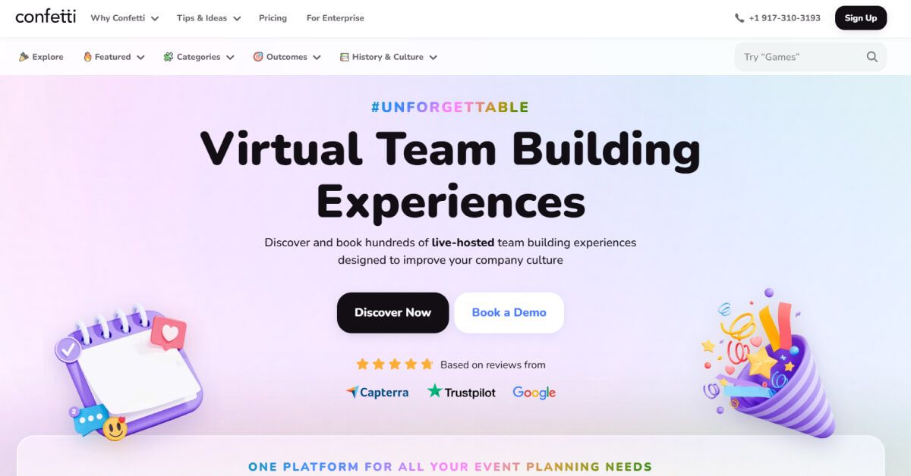Select the Trustpilot logo

(x=462, y=392)
